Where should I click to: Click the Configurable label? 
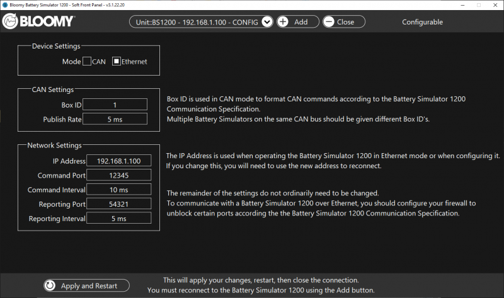pyautogui.click(x=422, y=22)
